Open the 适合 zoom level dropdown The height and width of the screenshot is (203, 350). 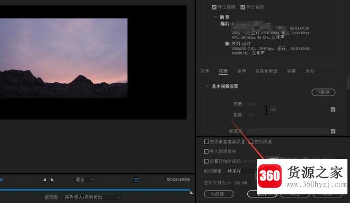[85, 179]
